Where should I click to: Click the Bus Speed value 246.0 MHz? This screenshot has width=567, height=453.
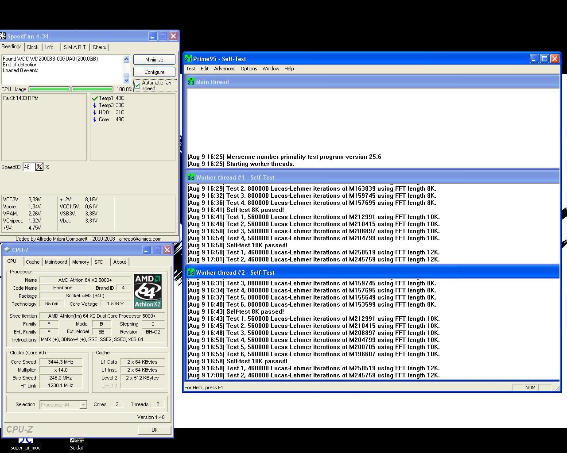61,378
